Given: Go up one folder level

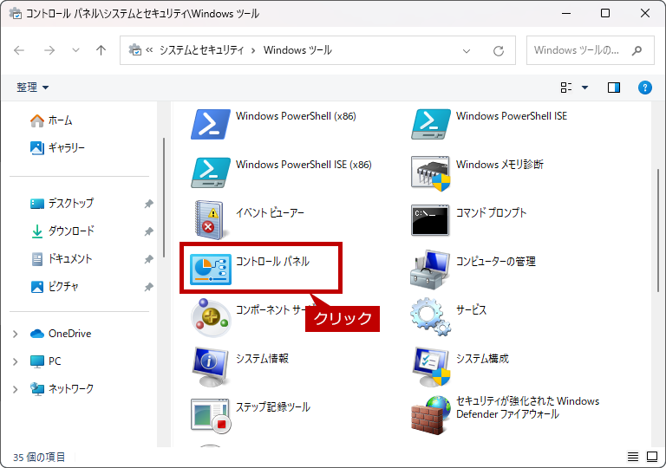Looking at the screenshot, I should pyautogui.click(x=101, y=50).
